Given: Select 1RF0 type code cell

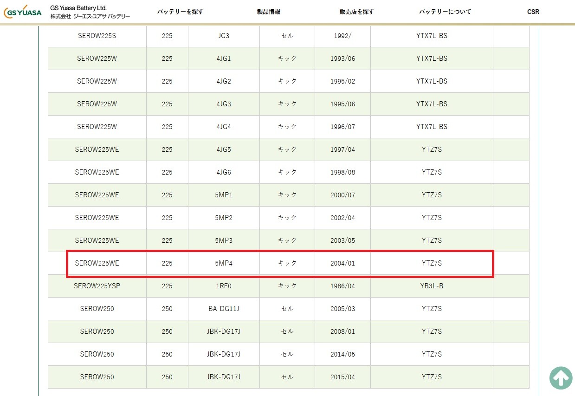Looking at the screenshot, I should [x=224, y=286].
